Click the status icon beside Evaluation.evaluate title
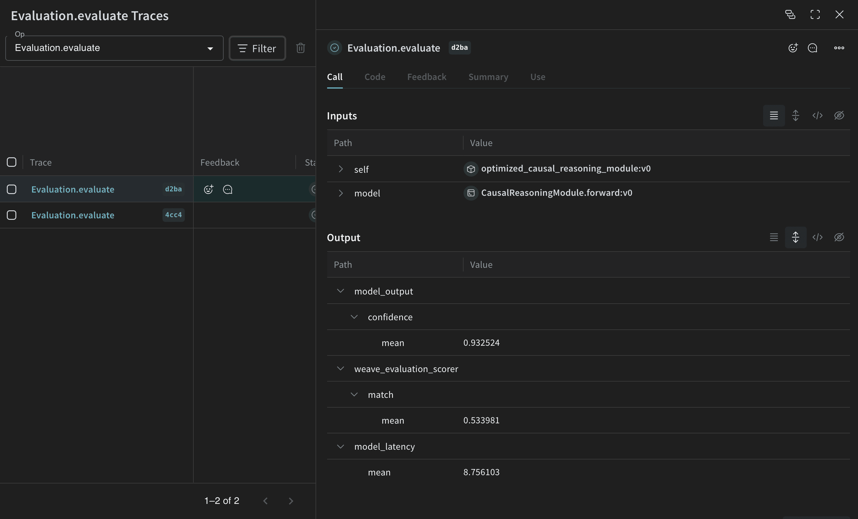This screenshot has height=519, width=858. coord(334,48)
